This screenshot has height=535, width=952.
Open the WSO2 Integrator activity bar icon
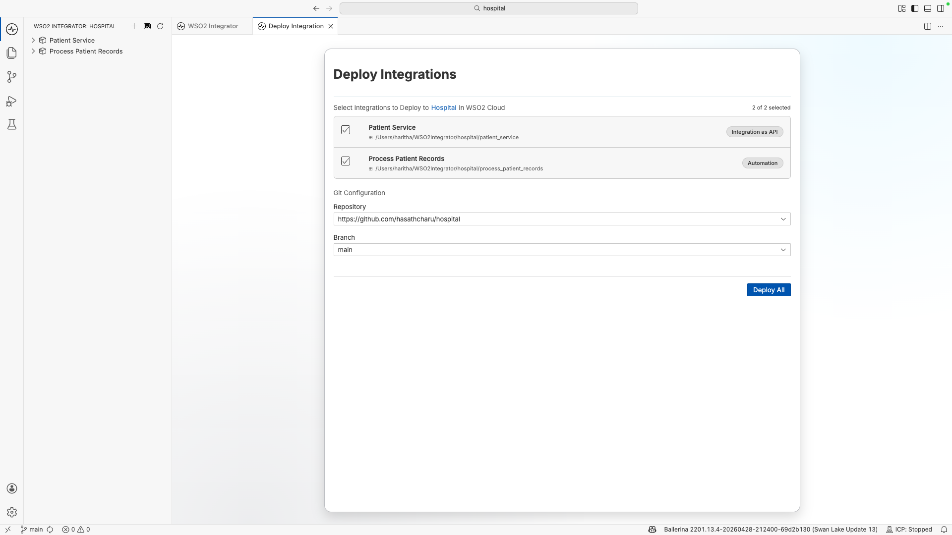[12, 29]
